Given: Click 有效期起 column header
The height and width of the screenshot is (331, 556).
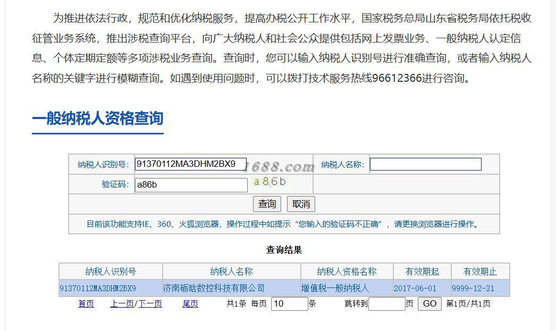Looking at the screenshot, I should click(x=422, y=271).
